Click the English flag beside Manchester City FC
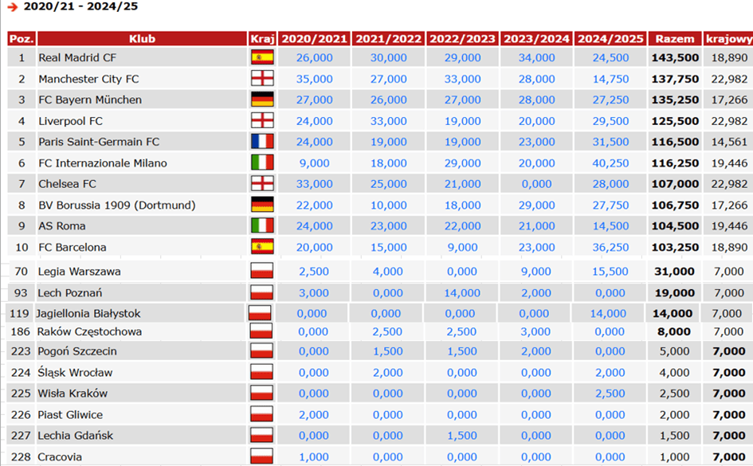753x466 pixels. click(x=262, y=79)
